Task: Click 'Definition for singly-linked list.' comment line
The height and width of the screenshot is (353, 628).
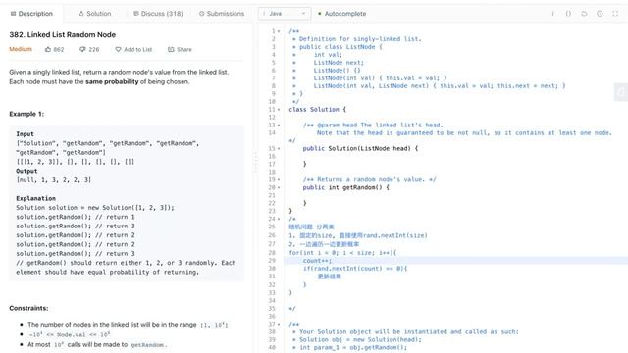Action: point(360,39)
